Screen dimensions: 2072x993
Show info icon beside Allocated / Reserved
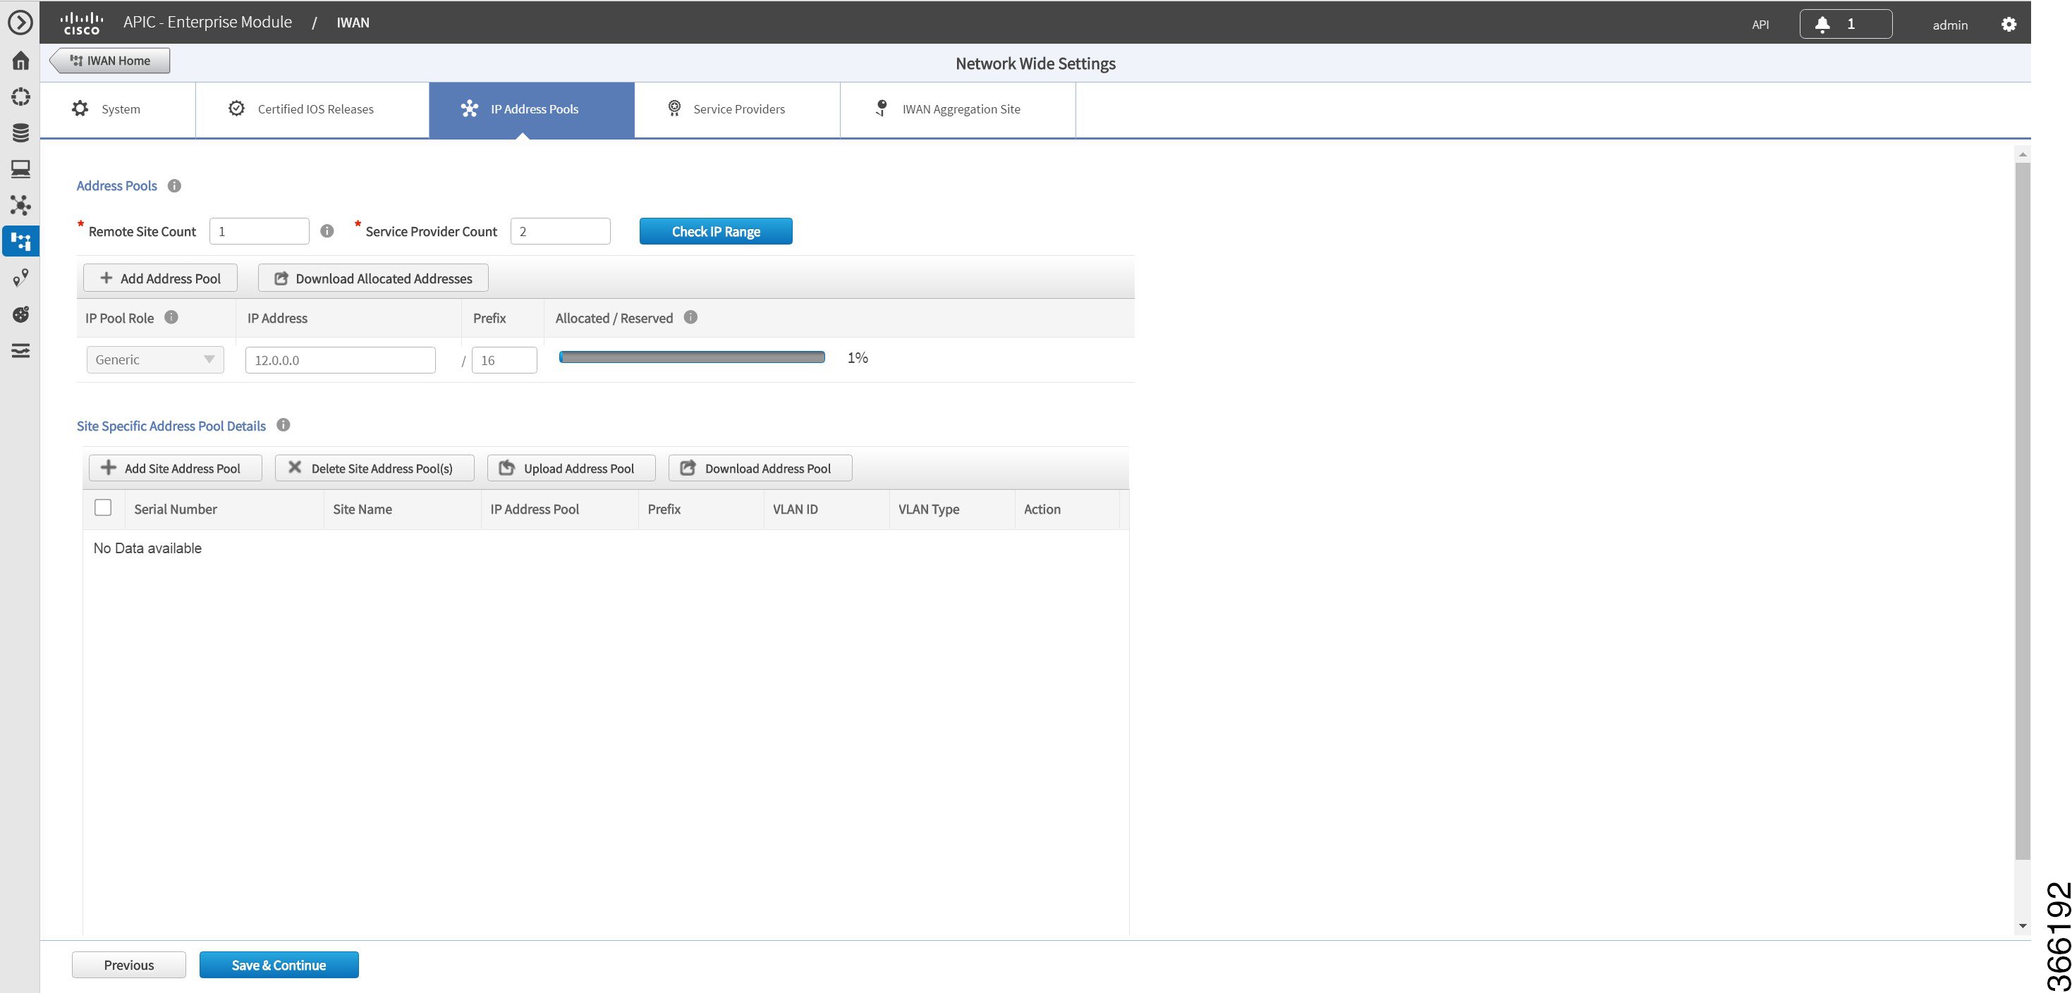click(x=690, y=317)
